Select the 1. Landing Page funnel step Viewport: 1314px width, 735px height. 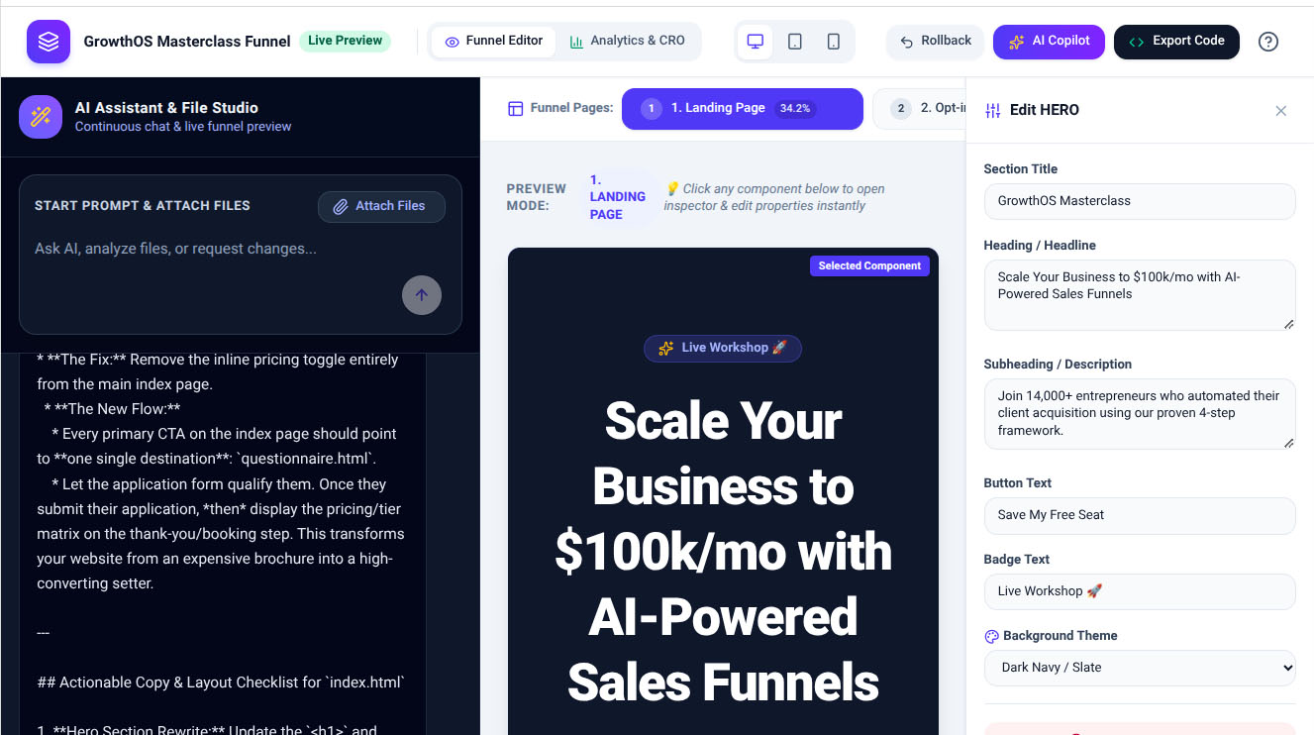point(743,109)
